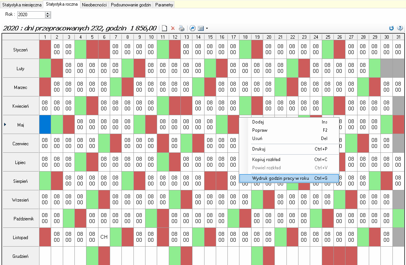Click the Listopad day 30 hours cell

[x=386, y=237]
